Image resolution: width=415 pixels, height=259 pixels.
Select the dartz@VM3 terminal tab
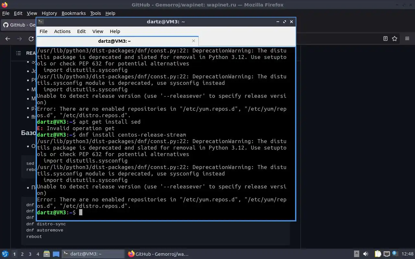pyautogui.click(x=117, y=41)
